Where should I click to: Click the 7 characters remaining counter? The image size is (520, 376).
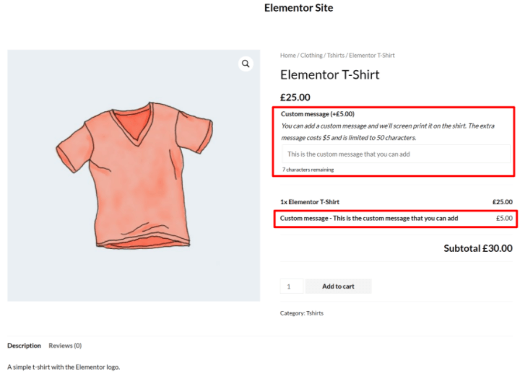(x=308, y=170)
